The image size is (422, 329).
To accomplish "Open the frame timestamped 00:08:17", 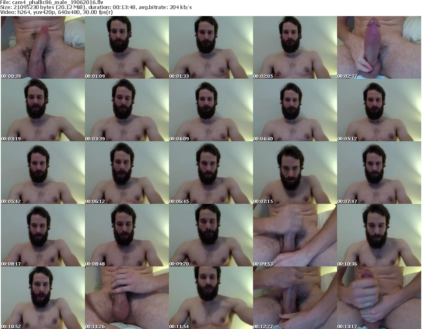I will tap(43, 235).
